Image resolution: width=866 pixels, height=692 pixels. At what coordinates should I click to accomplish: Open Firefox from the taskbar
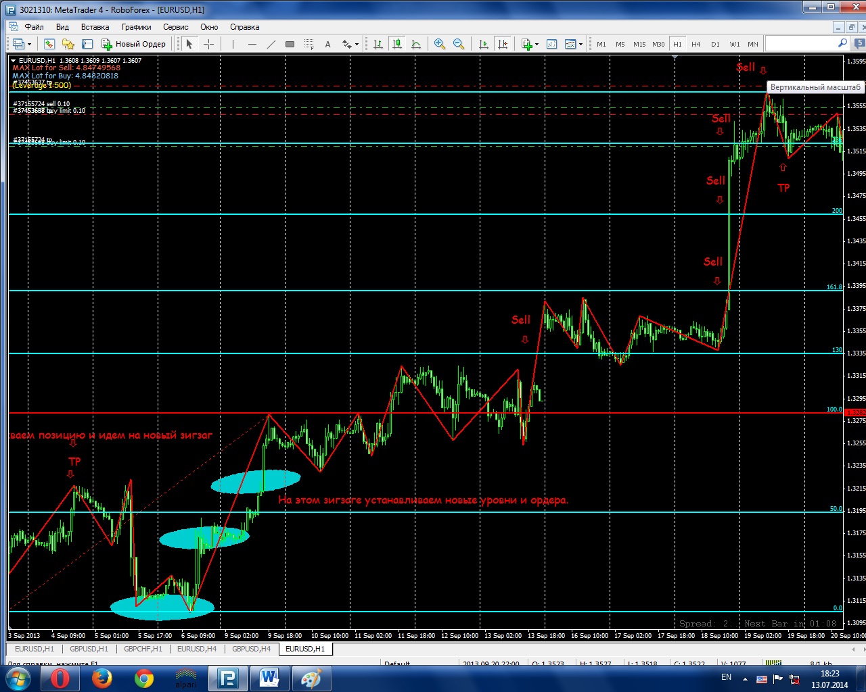coord(101,678)
